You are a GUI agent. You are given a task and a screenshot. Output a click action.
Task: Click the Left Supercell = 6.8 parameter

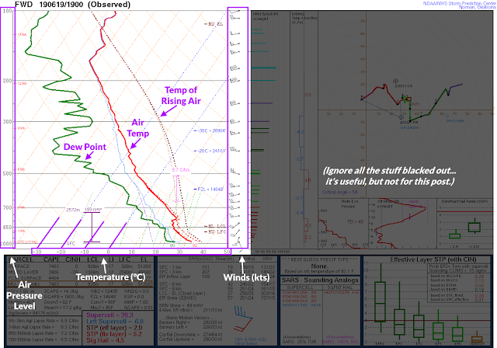click(x=115, y=322)
